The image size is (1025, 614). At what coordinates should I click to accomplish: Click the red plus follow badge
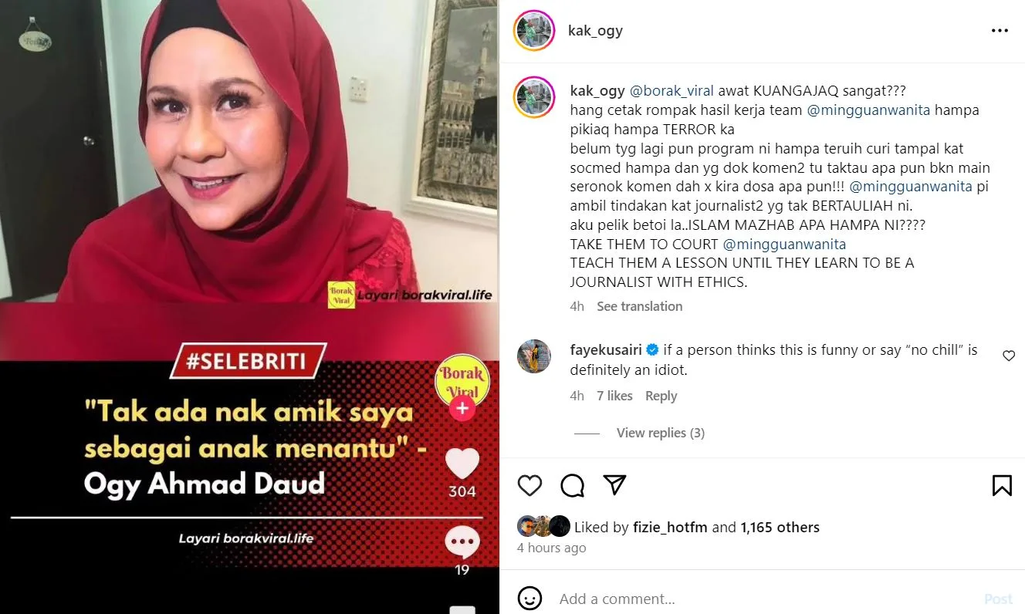pyautogui.click(x=462, y=408)
